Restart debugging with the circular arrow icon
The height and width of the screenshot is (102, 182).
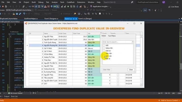pyautogui.click(x=6, y=7)
